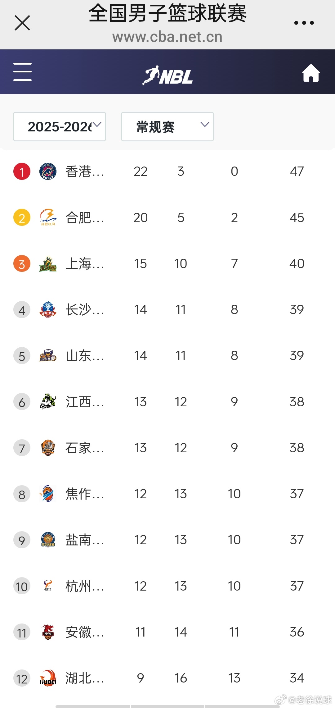Open the 山东 team name link
335x708 pixels.
84,356
